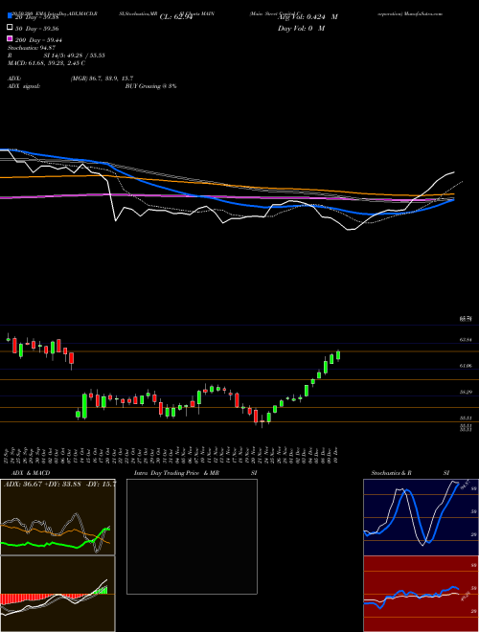Select the CL: 62.94 closing price text
479x632 pixels.
[176, 16]
